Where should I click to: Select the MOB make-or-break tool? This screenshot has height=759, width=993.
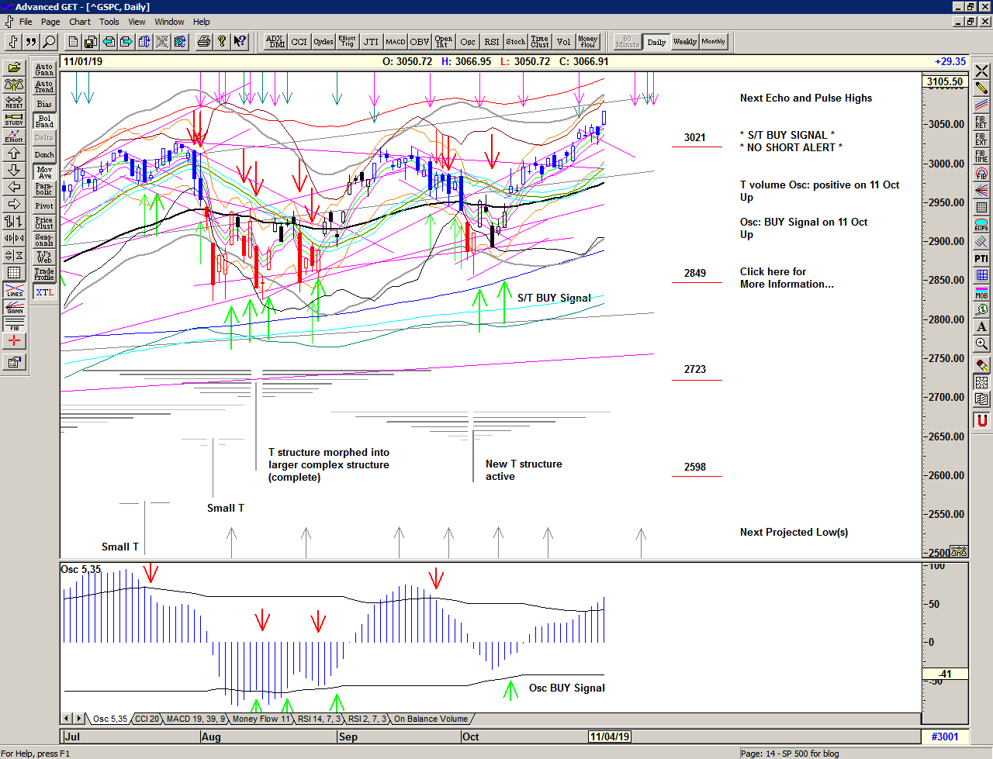tap(981, 292)
